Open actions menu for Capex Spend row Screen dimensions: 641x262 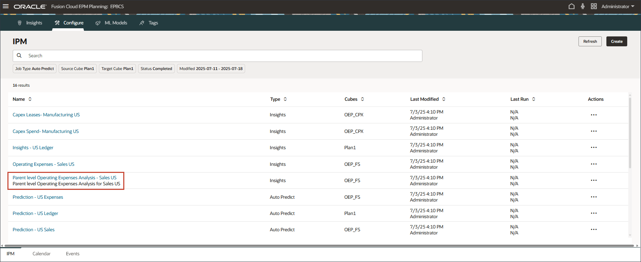coord(594,131)
